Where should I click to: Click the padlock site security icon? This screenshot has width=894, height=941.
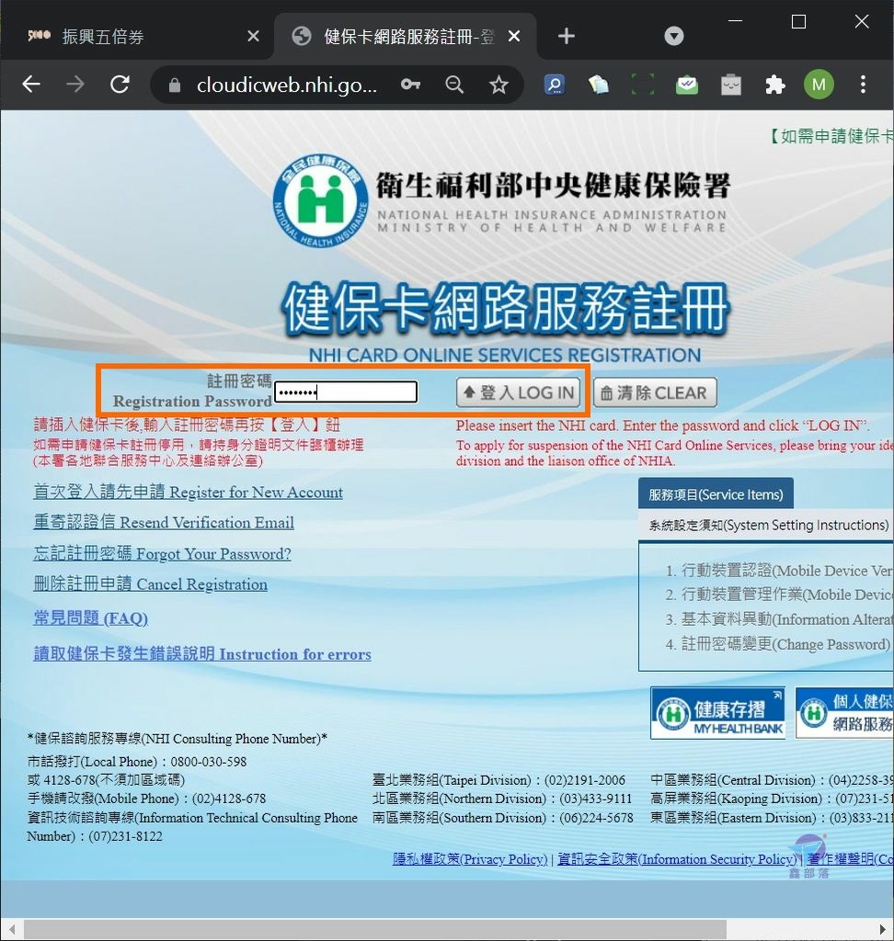(174, 85)
